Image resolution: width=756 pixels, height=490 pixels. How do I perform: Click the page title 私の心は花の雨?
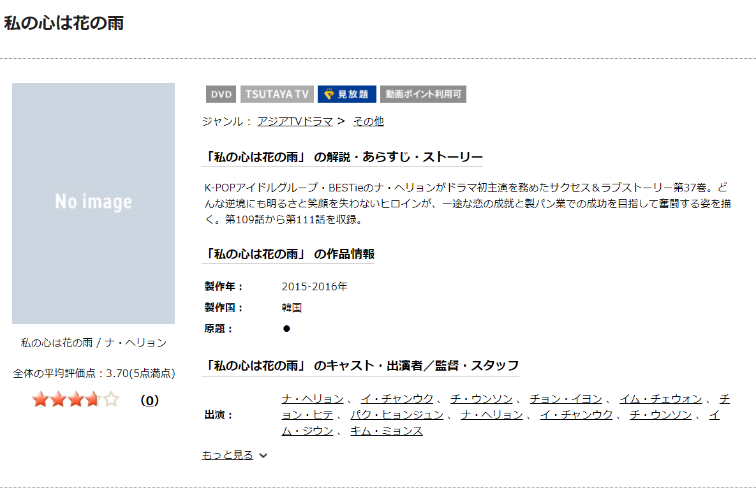point(64,24)
